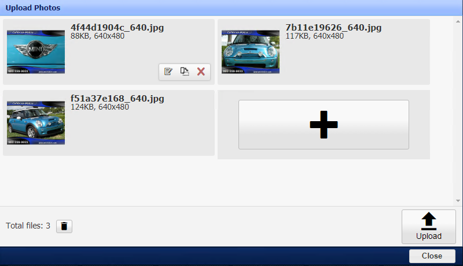Select the front view blue Mini thumbnail
This screenshot has height=266, width=463.
(251, 52)
